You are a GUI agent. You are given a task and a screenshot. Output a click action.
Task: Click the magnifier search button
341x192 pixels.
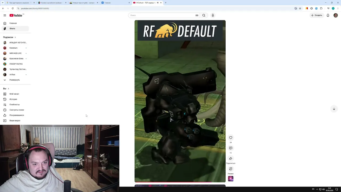pos(204,15)
